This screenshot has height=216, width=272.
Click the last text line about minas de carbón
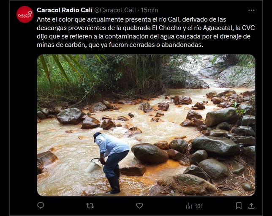120,45
